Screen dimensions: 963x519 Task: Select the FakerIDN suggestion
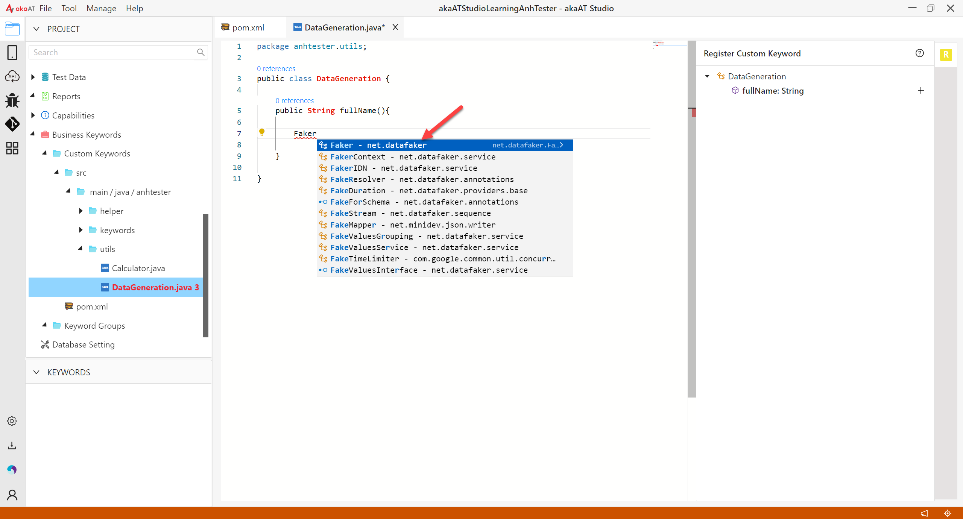tap(445, 168)
